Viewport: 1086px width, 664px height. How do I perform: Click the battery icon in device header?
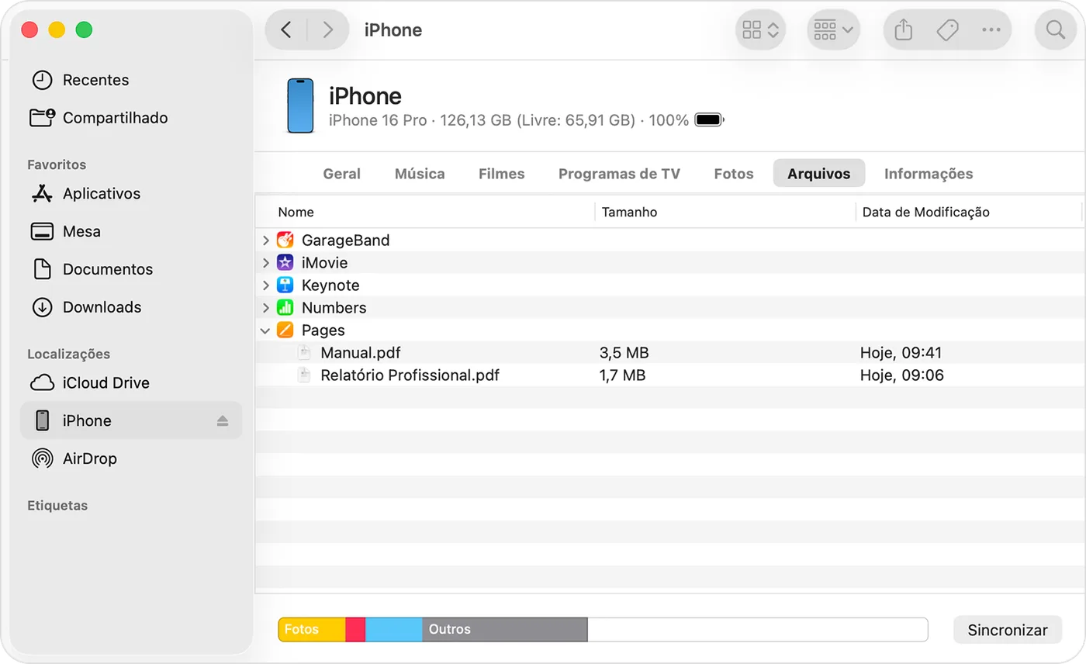pyautogui.click(x=709, y=120)
